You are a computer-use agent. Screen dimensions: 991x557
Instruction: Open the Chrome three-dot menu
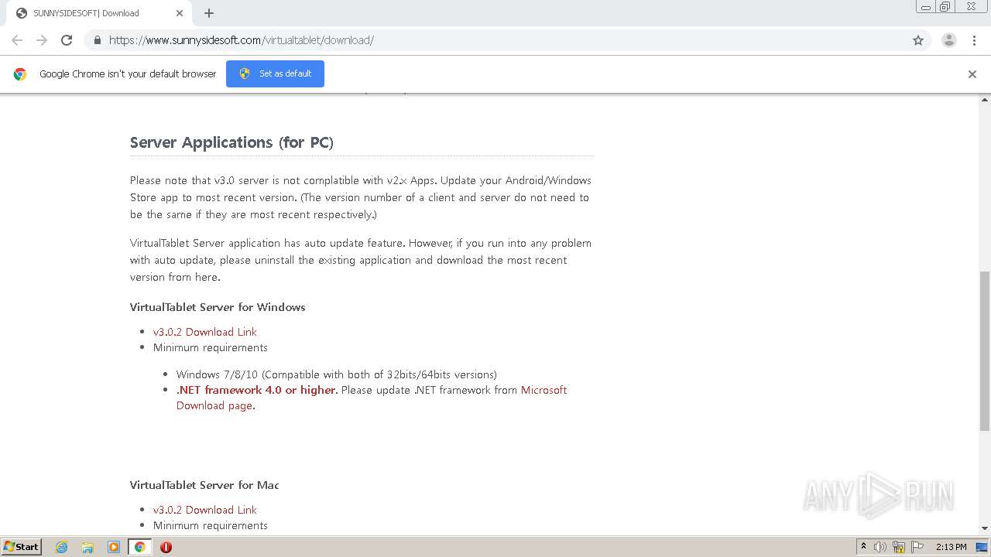[x=975, y=40]
